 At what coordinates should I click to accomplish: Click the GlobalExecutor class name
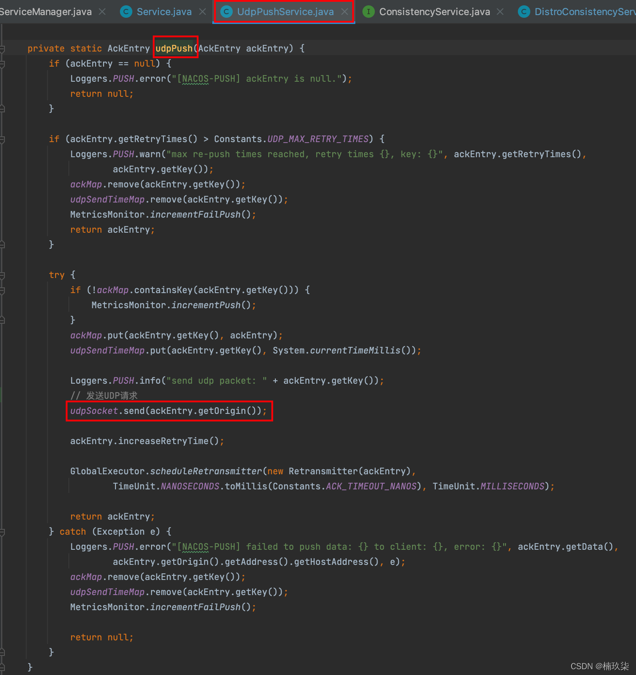tap(107, 471)
